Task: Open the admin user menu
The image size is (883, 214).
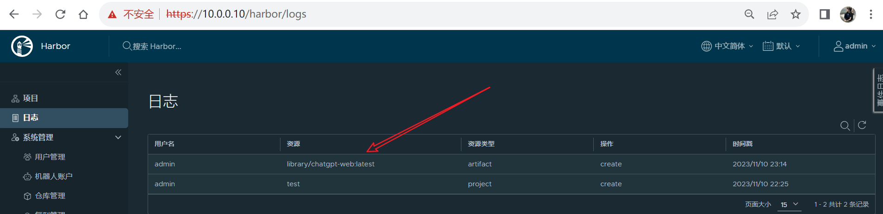Action: 854,46
